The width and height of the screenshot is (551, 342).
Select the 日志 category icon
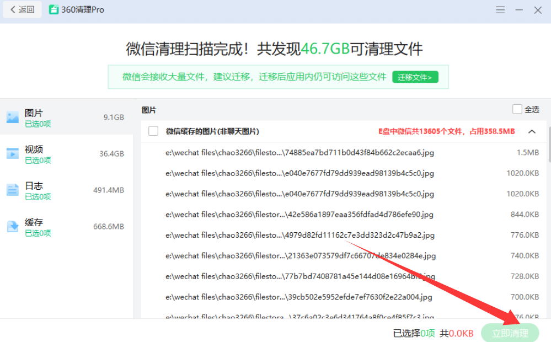(12, 190)
